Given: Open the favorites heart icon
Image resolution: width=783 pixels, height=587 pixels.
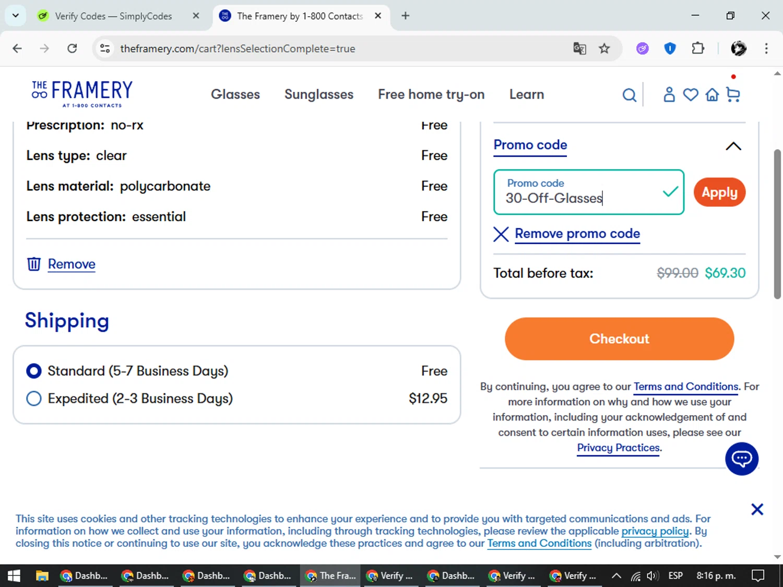Looking at the screenshot, I should (691, 94).
